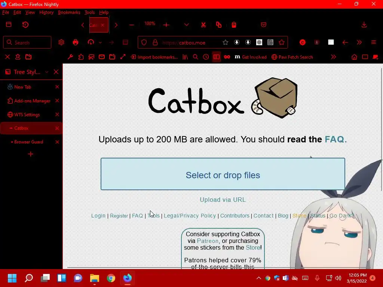
Task: Open the dropdown arrow beside the reload swirl icon
Action: point(100,43)
